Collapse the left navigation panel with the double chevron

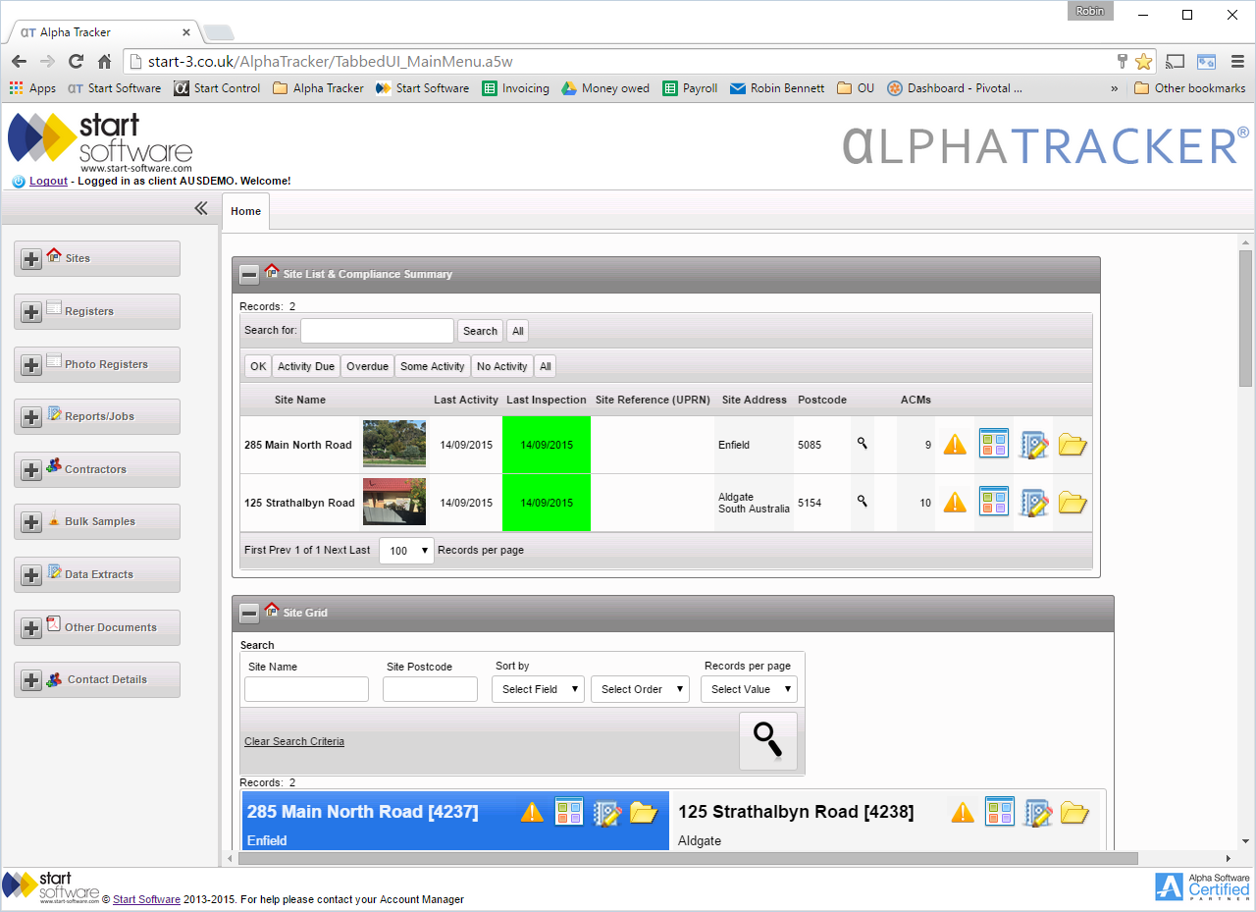click(200, 208)
